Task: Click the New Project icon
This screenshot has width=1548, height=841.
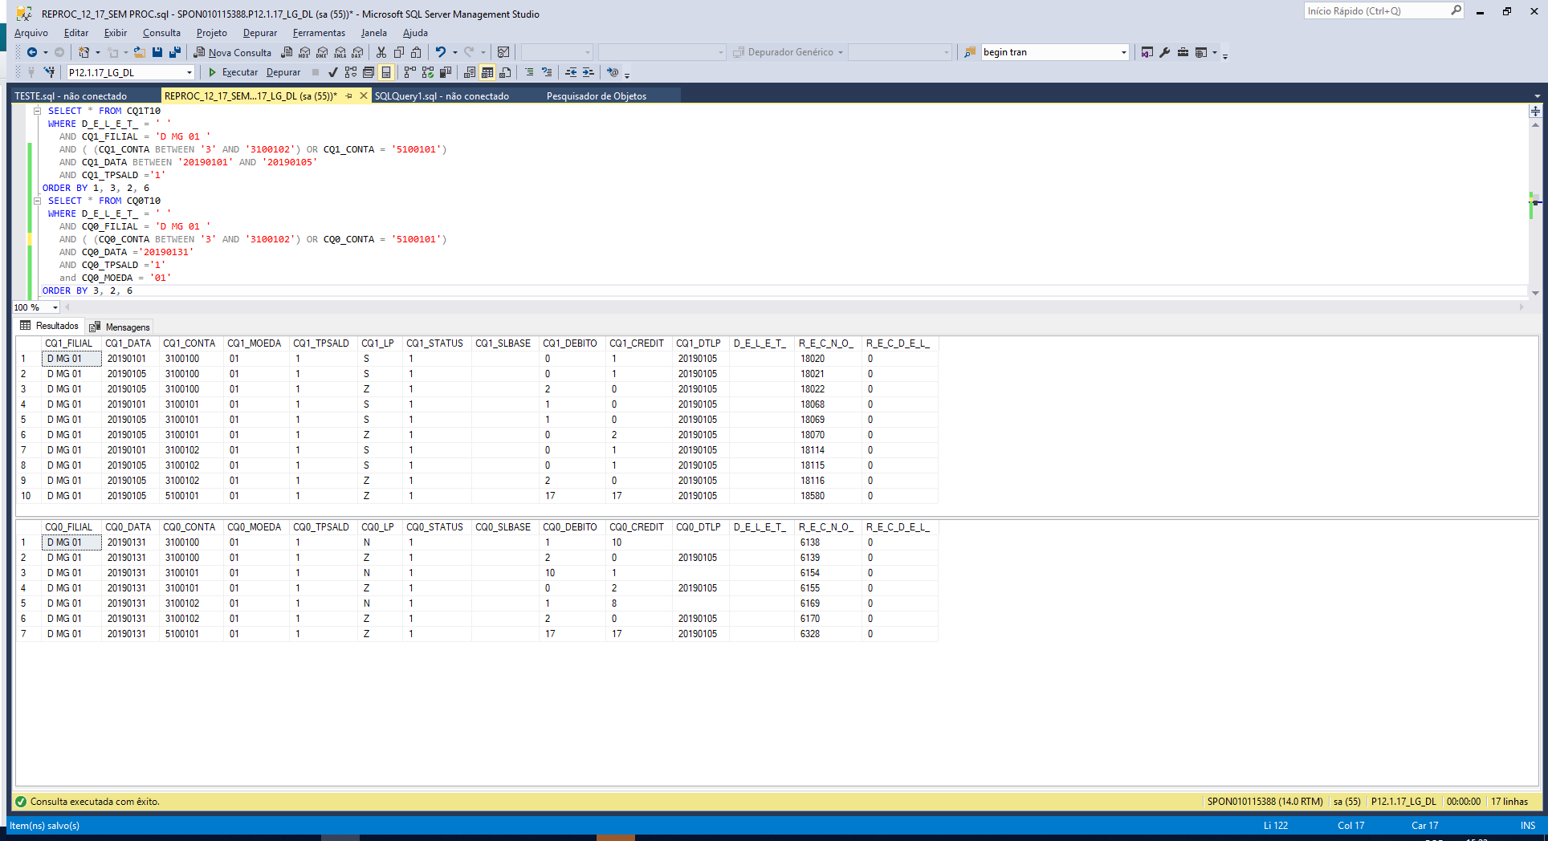Action: (84, 52)
